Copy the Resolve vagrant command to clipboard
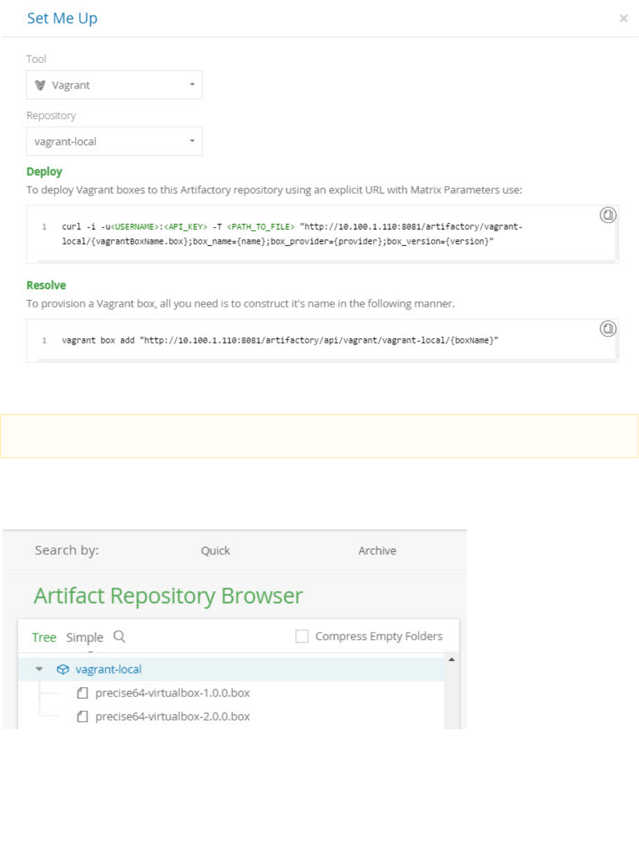 pos(608,329)
